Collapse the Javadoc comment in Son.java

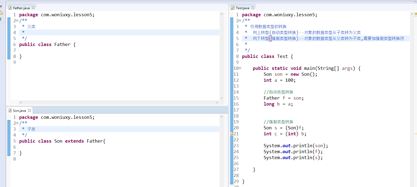[17, 123]
